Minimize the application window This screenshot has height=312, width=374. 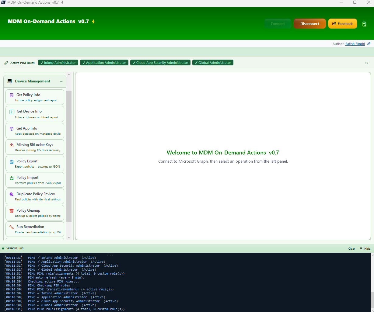pyautogui.click(x=341, y=2)
